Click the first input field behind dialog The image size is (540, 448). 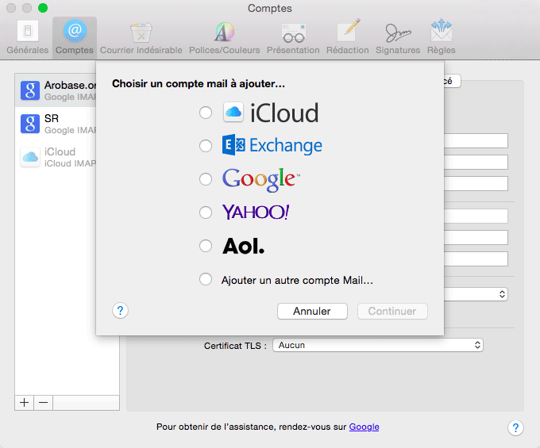(476, 140)
